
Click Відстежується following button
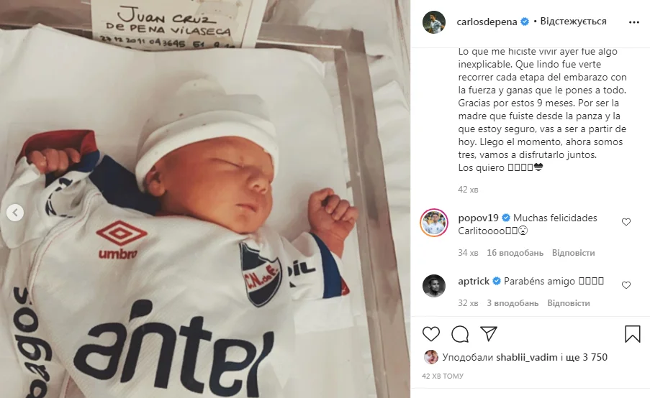pos(573,21)
